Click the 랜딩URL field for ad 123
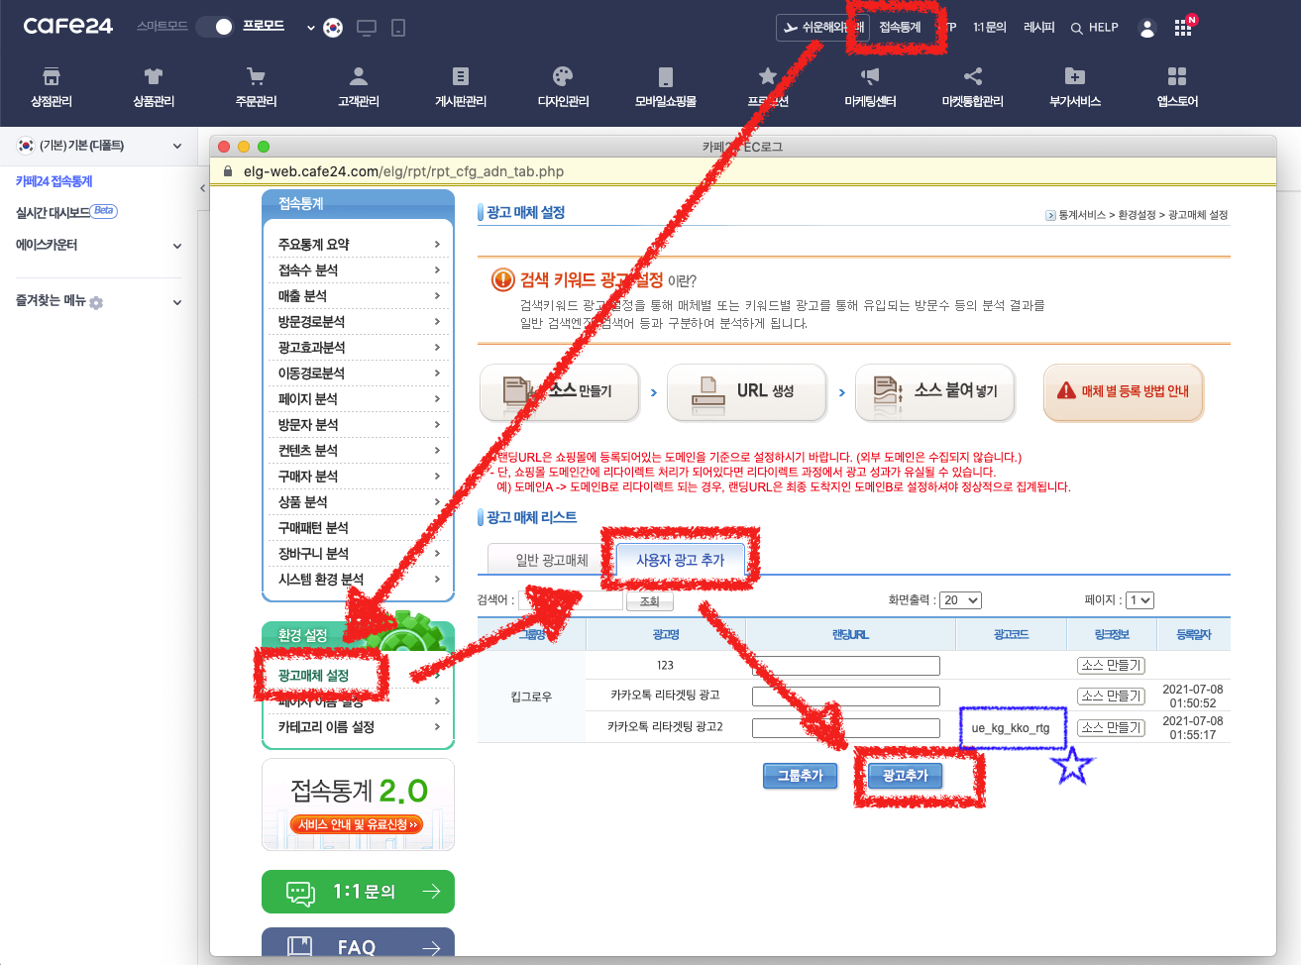The width and height of the screenshot is (1301, 965). 845,666
